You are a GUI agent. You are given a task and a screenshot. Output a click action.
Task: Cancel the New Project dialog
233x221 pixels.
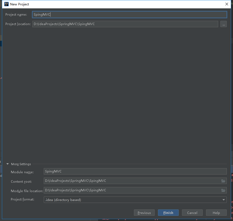click(192, 213)
